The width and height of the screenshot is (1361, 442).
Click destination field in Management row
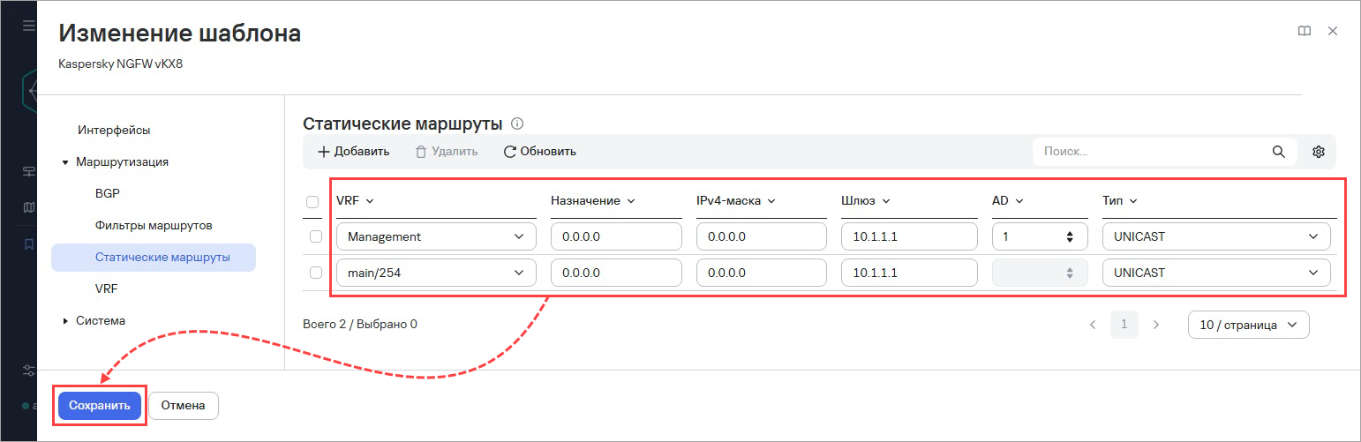coord(616,236)
